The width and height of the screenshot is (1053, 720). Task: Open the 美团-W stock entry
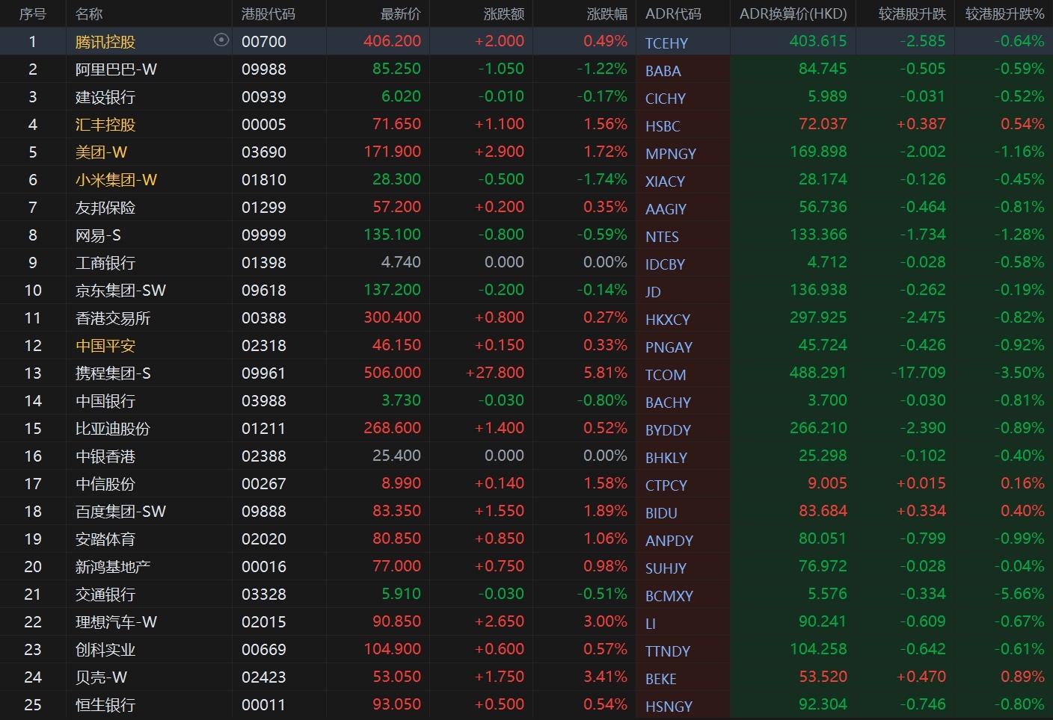(x=101, y=152)
